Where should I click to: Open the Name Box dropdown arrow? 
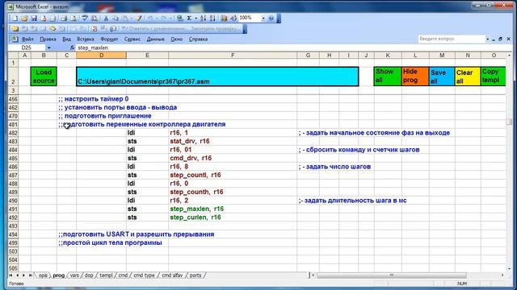point(48,48)
